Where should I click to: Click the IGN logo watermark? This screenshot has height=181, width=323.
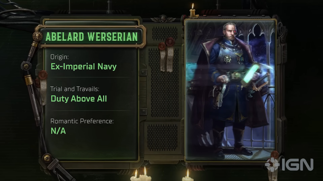(289, 165)
